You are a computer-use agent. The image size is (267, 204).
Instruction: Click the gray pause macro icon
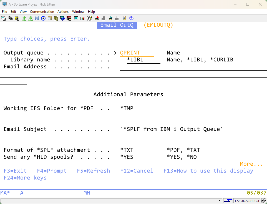(117, 18)
